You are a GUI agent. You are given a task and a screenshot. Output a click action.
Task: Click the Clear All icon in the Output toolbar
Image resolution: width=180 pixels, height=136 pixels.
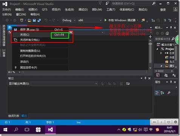122,84
